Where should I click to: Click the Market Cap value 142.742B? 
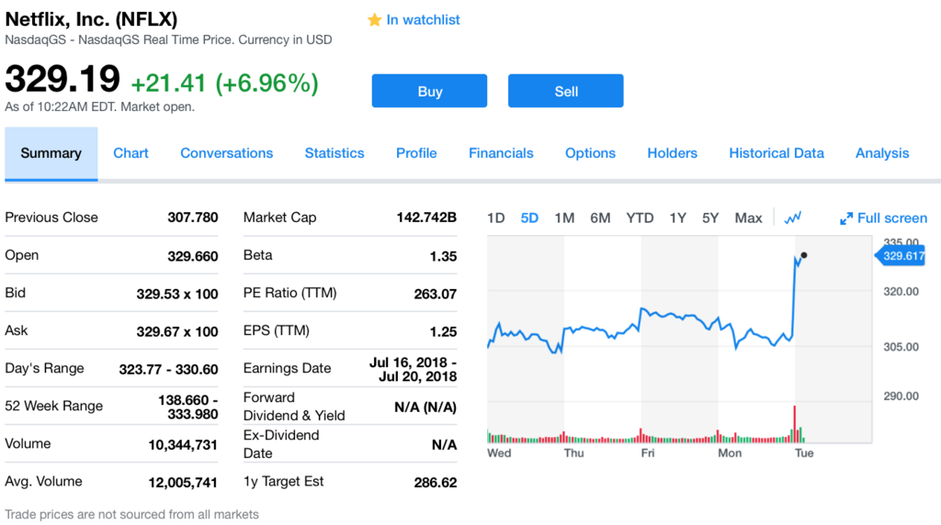pyautogui.click(x=426, y=218)
